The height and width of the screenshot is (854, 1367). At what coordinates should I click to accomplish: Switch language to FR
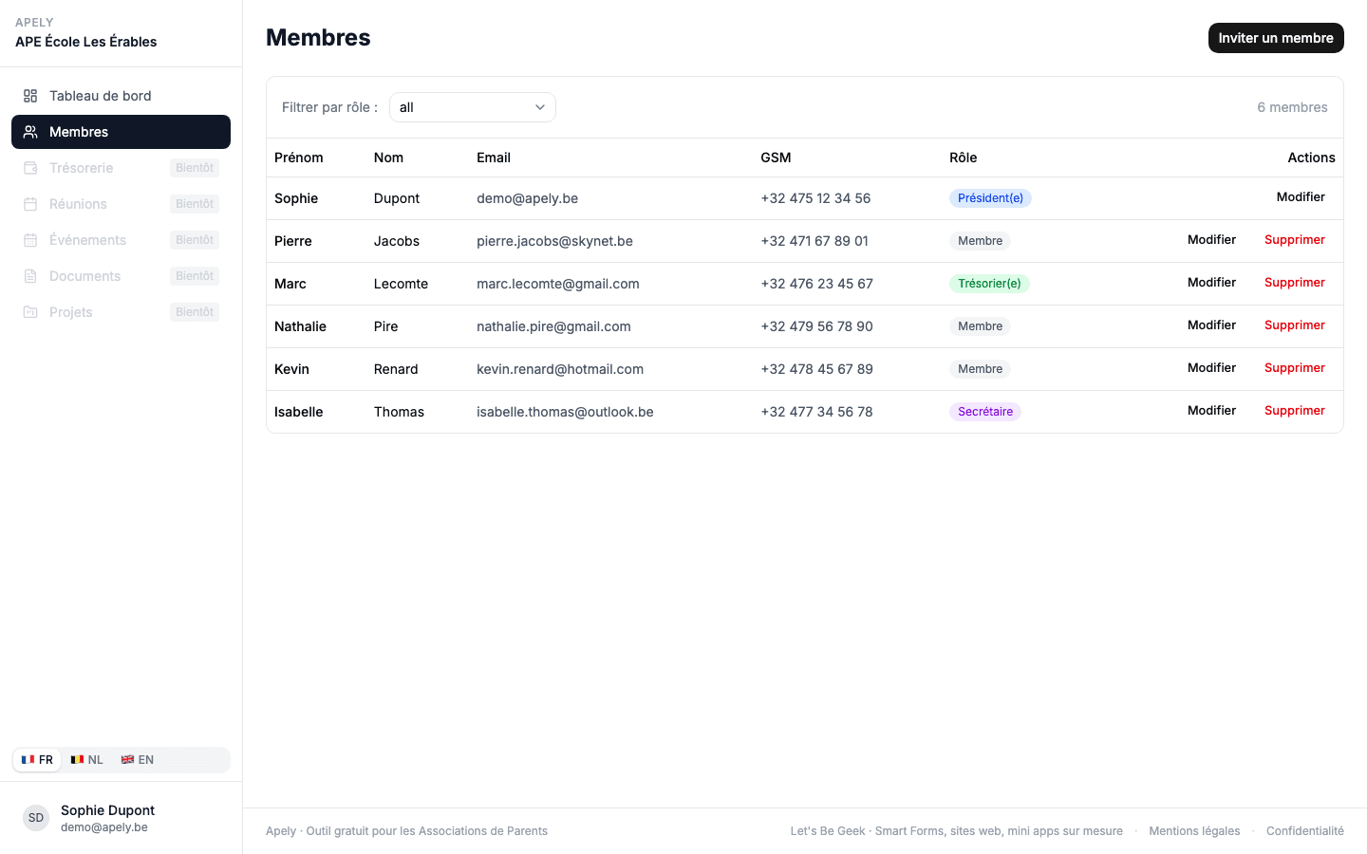click(x=37, y=760)
